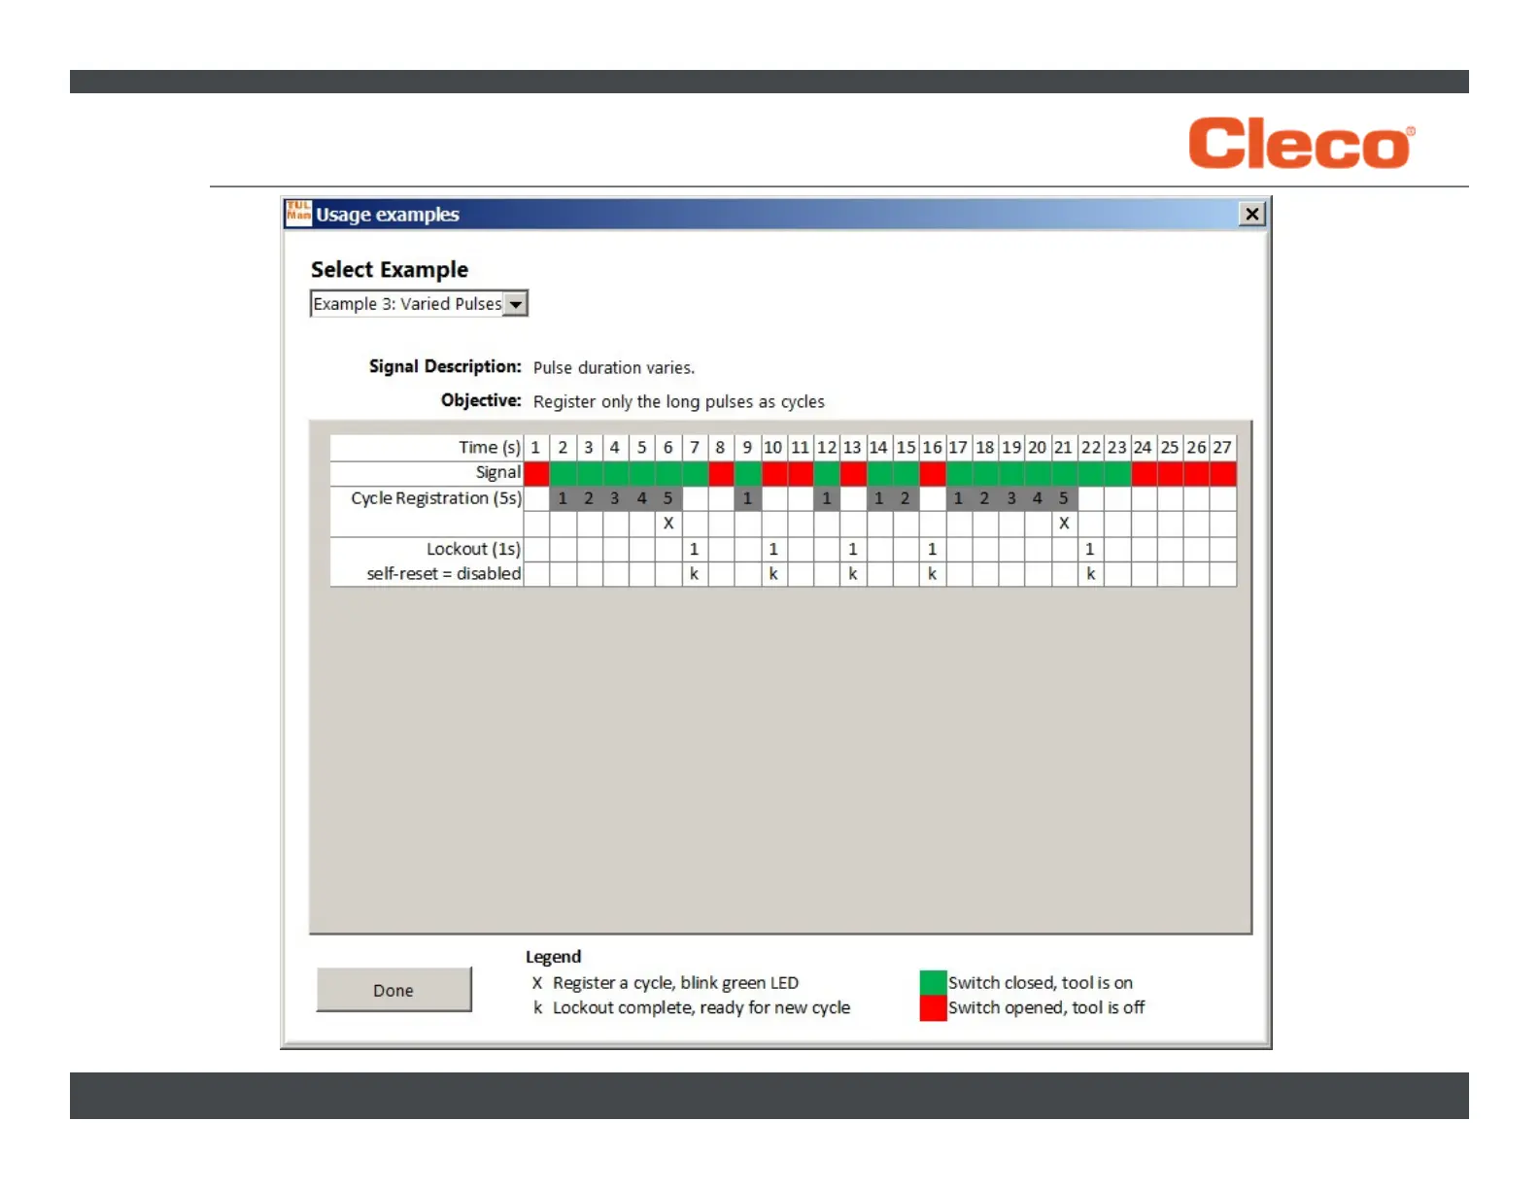Click the X symbol in the Legend

[537, 983]
